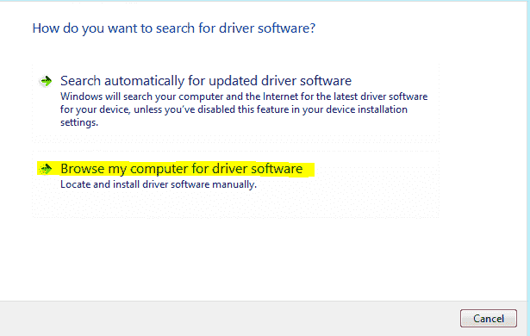This screenshot has width=530, height=336.
Task: Click the word 'Search' in the automatic option title
Action: (80, 81)
